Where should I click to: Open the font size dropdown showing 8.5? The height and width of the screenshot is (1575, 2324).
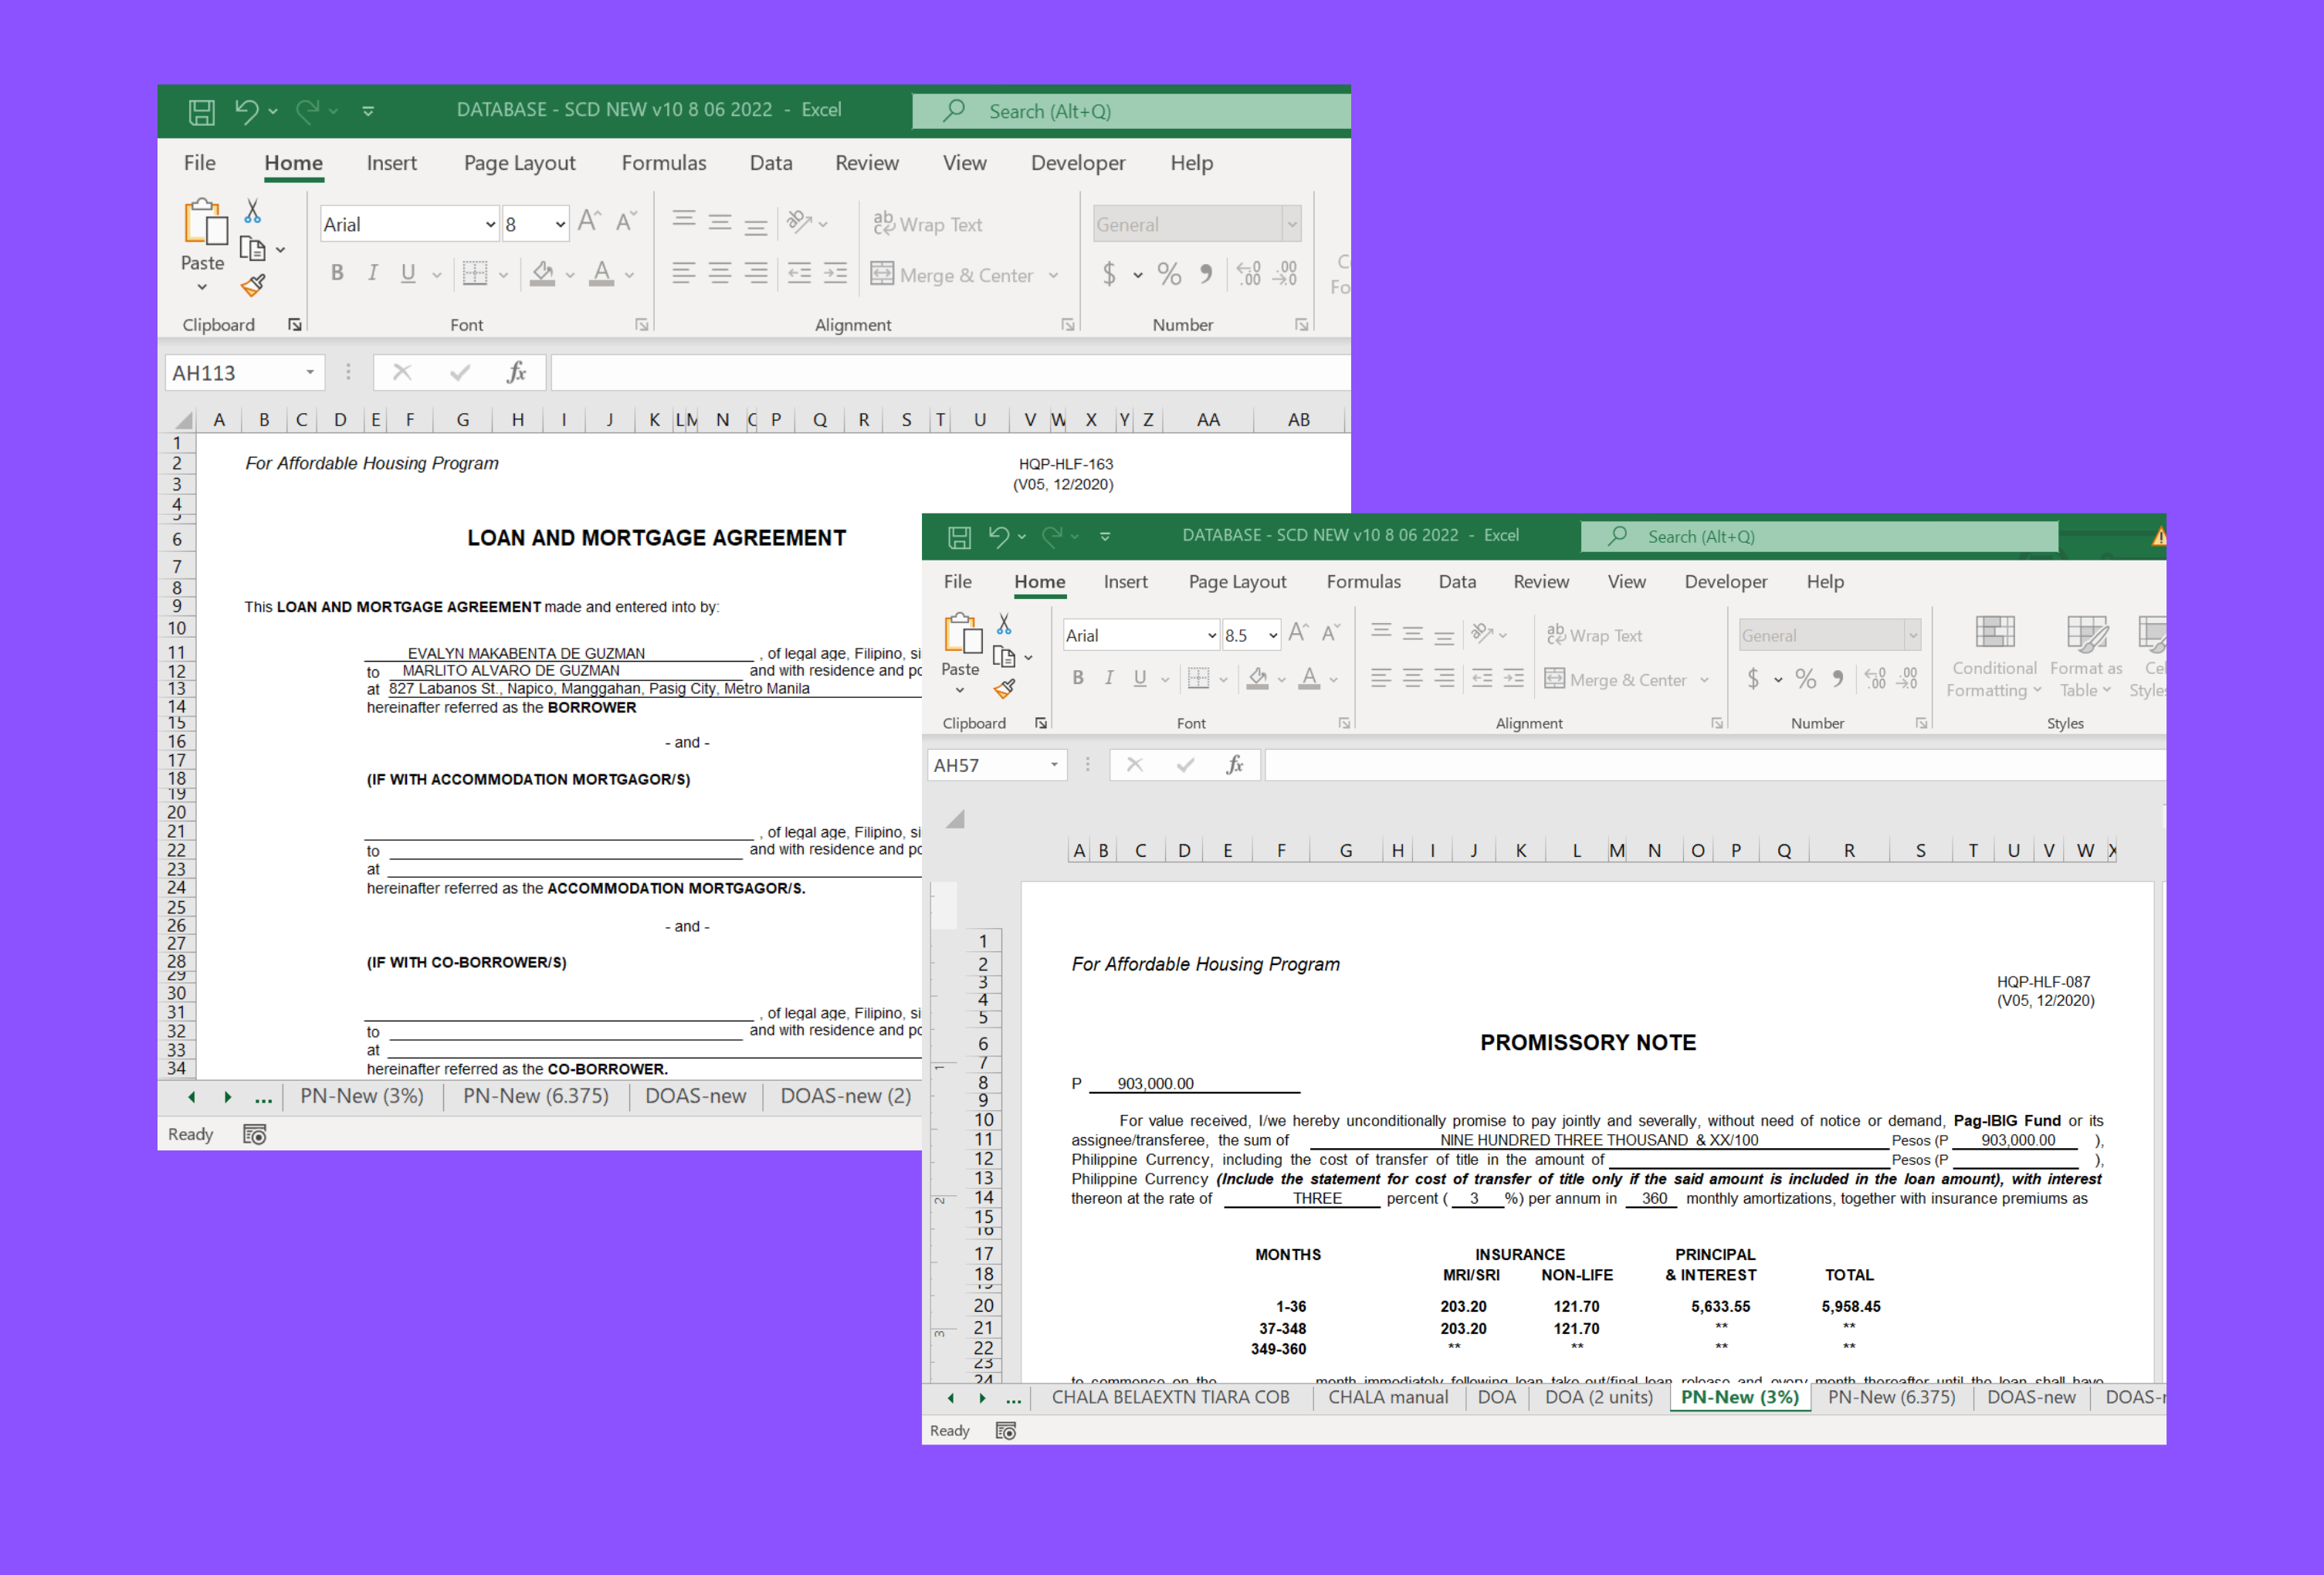tap(1273, 635)
